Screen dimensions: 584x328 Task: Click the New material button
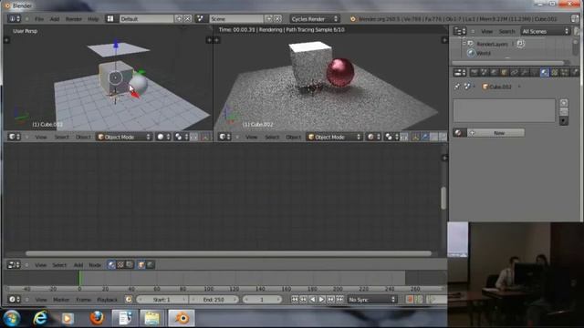(x=495, y=133)
